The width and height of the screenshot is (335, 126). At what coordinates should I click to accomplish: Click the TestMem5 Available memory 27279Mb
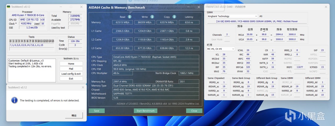(75, 20)
